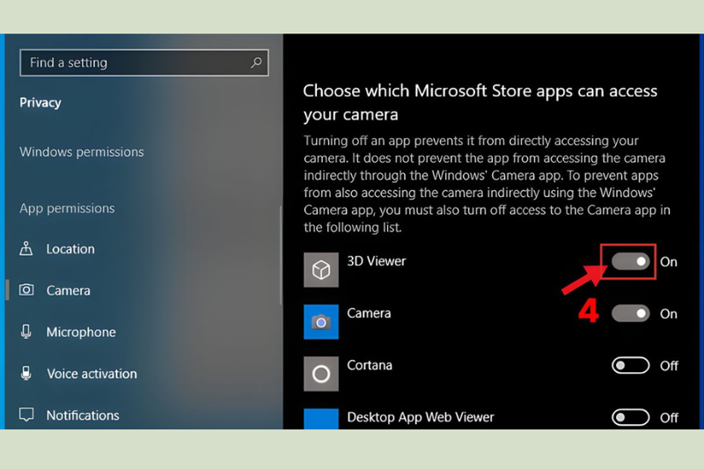Click the Desktop App Web Viewer icon

[x=321, y=419]
